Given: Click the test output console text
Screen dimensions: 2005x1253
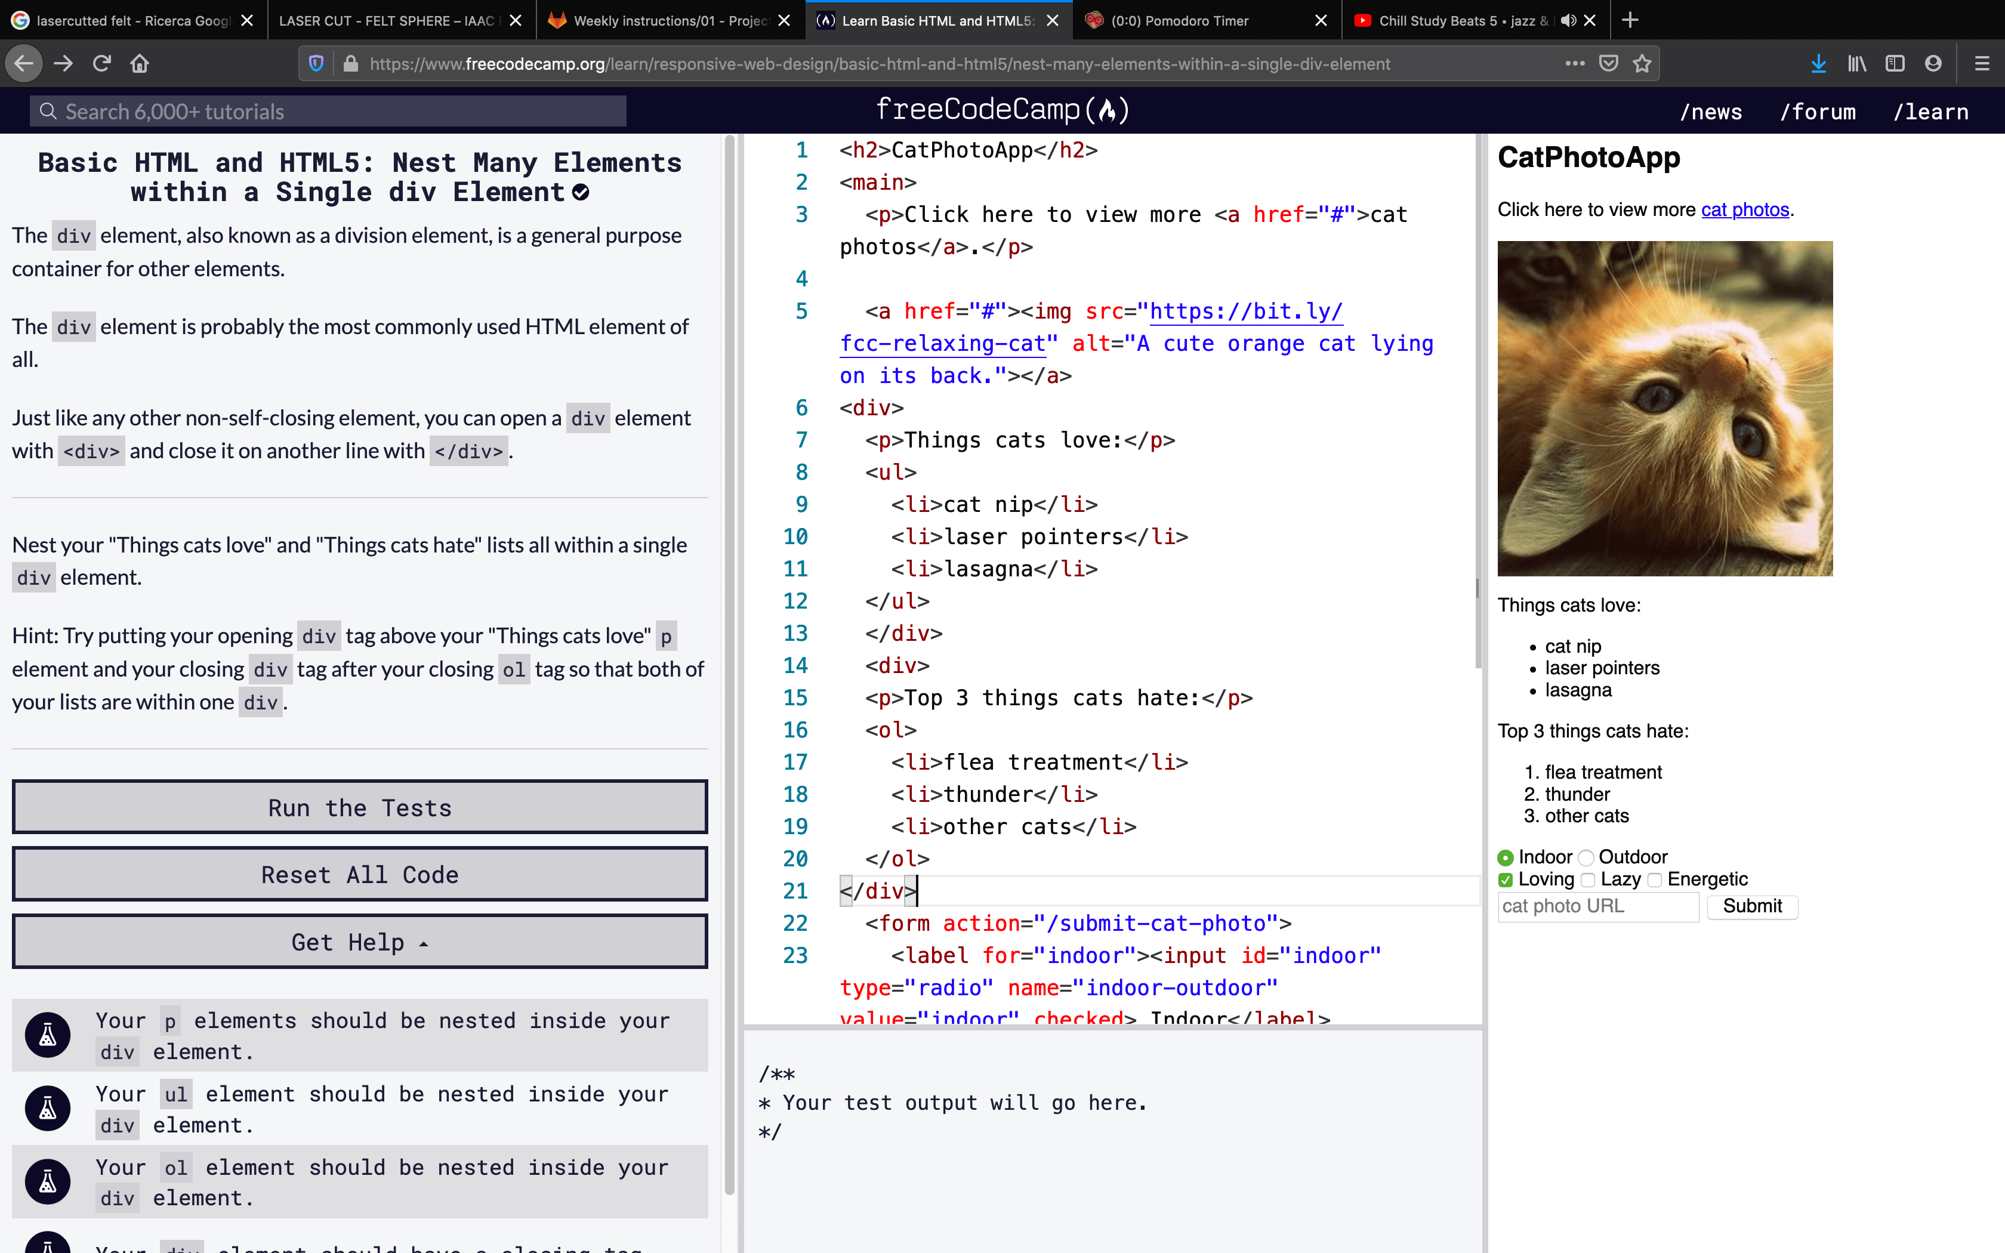Looking at the screenshot, I should click(x=953, y=1103).
